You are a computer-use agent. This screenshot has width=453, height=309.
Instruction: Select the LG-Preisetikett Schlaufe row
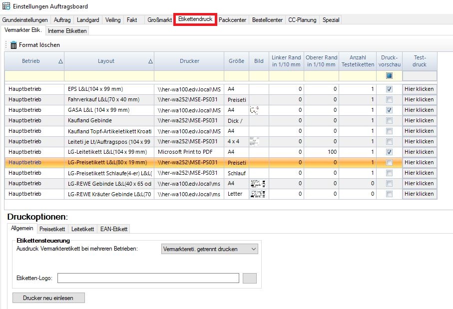(109, 173)
